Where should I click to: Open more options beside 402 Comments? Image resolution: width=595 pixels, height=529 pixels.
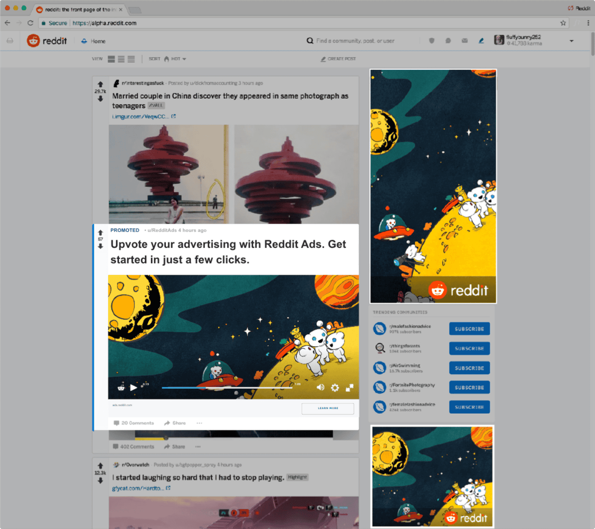pyautogui.click(x=198, y=447)
